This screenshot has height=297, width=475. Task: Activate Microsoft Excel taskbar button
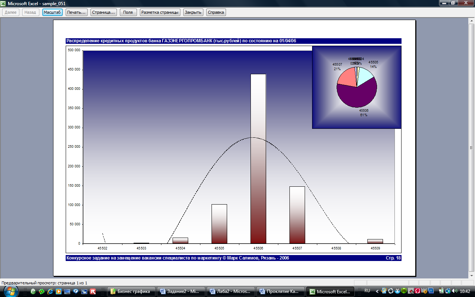coord(330,291)
